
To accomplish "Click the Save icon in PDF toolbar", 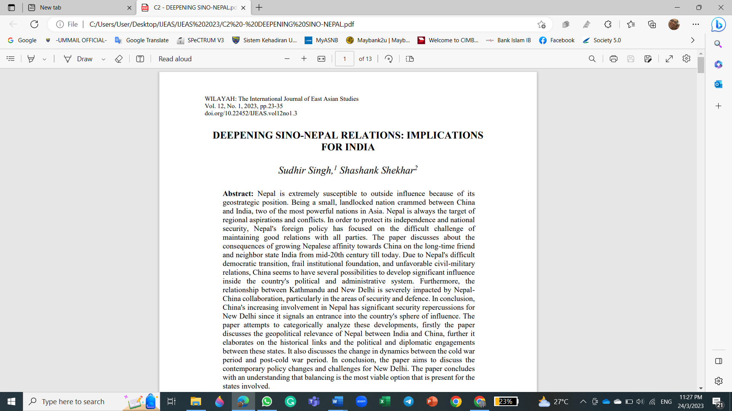I will coord(631,59).
